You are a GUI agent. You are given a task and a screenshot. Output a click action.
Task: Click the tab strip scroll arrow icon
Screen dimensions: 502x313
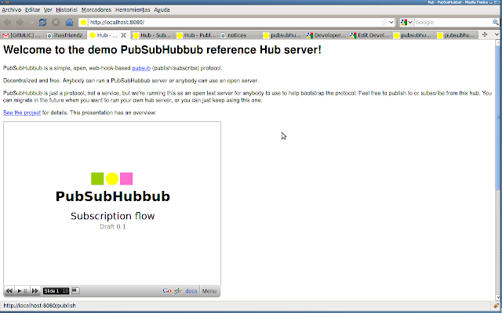485,34
